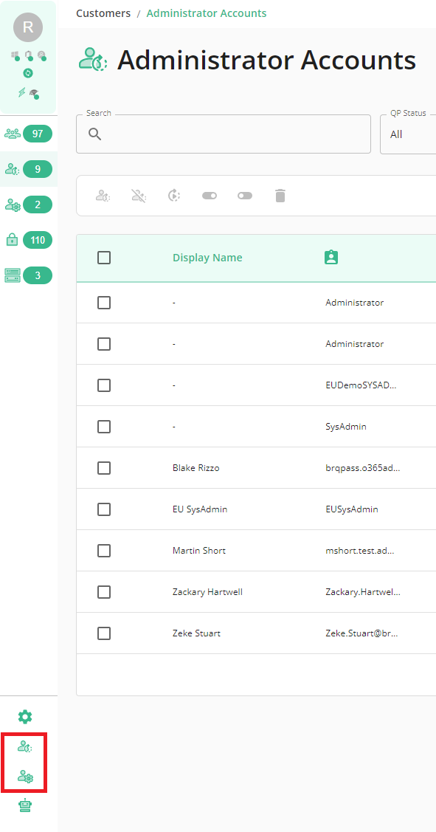The width and height of the screenshot is (436, 832).
Task: Open sidebar lock item showing 110
Action: (x=28, y=241)
